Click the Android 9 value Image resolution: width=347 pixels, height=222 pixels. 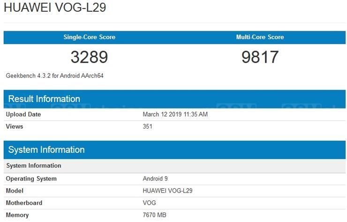[x=155, y=179]
